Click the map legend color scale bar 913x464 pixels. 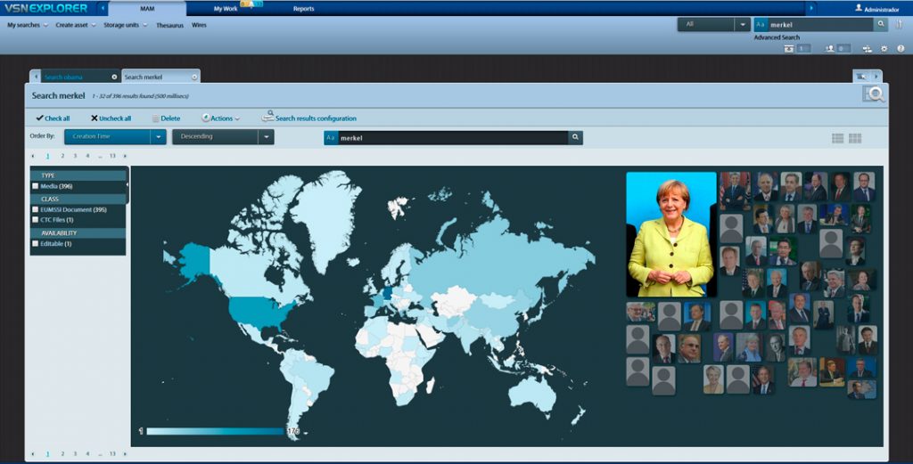215,431
